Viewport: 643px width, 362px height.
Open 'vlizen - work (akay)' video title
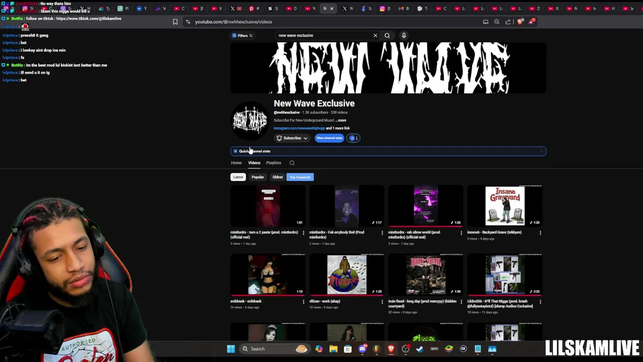coord(325,301)
